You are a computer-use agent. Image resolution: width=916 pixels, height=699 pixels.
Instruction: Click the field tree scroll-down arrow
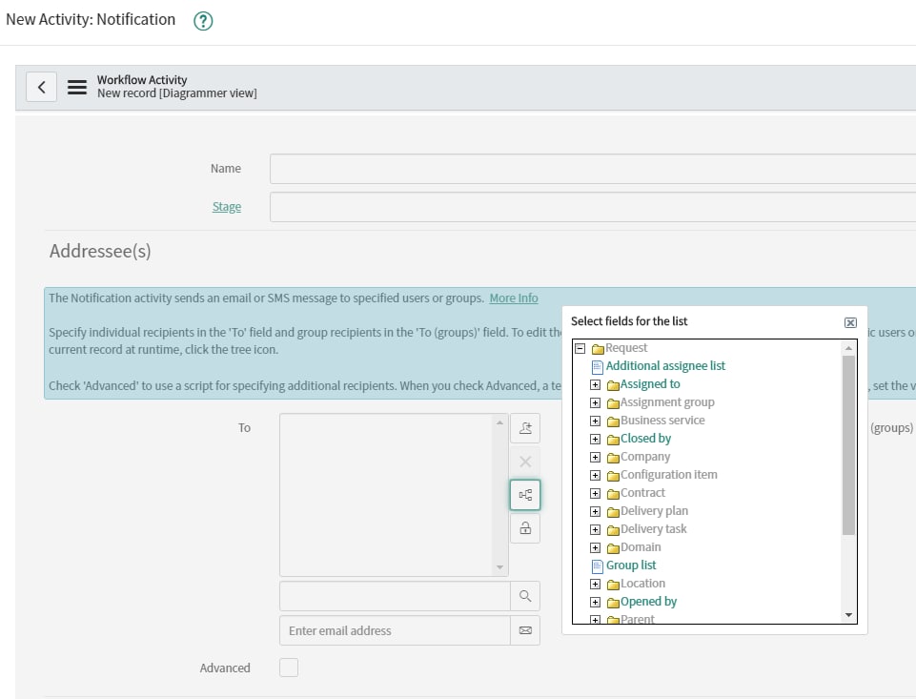pyautogui.click(x=848, y=615)
